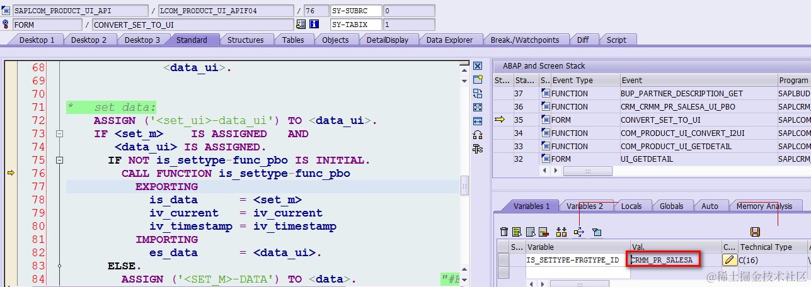
Task: Click the IS_SETTYPE-FRGTYPE_ID variable name cell
Action: pos(578,260)
